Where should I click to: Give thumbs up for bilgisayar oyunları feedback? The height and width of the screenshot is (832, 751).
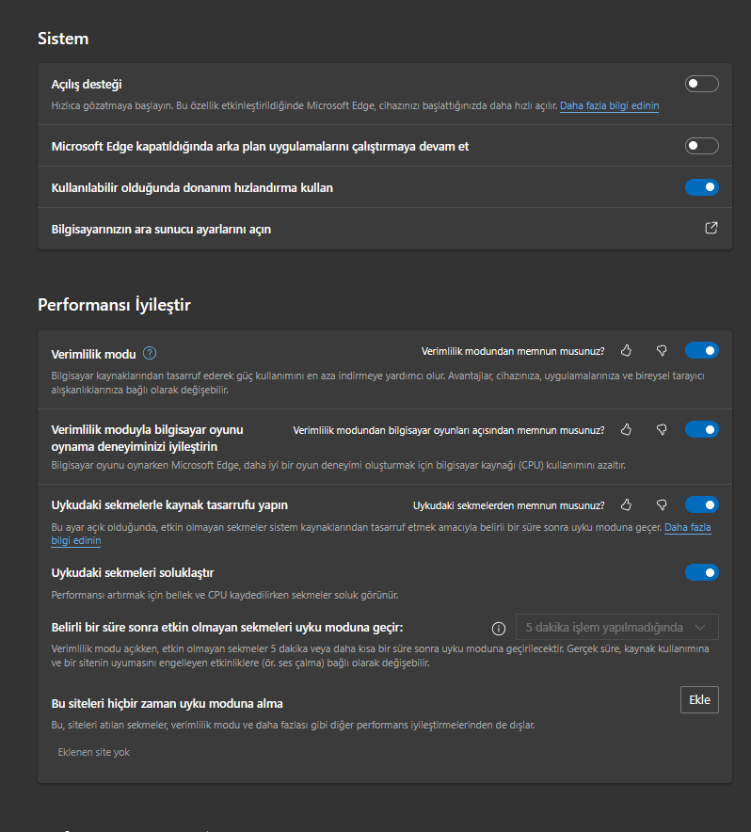tap(626, 430)
